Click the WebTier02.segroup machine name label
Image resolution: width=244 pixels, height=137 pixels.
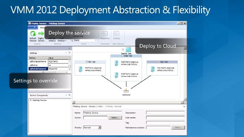coord(130,63)
